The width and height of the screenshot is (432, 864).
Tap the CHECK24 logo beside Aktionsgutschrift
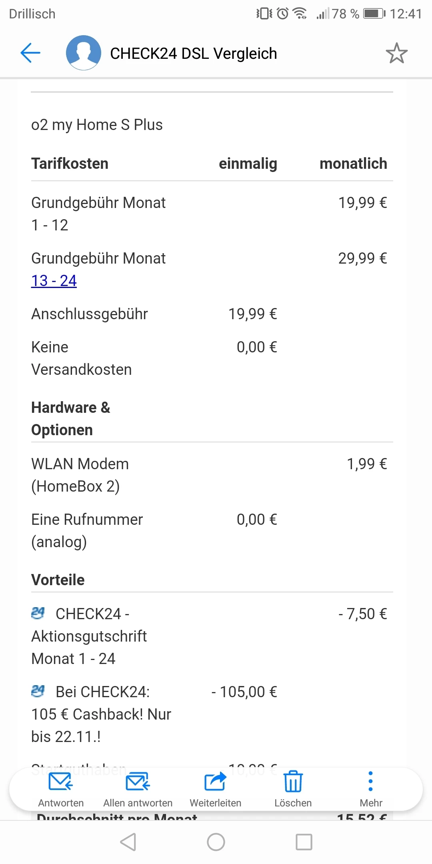click(x=38, y=613)
